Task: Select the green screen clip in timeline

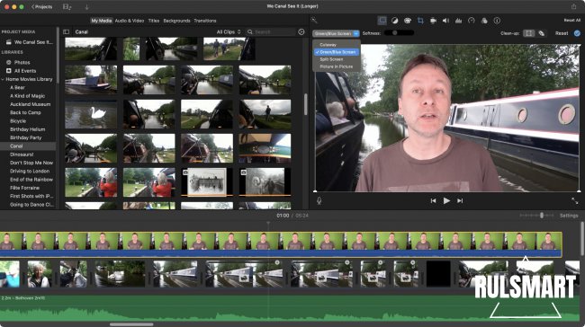Action: pos(281,244)
